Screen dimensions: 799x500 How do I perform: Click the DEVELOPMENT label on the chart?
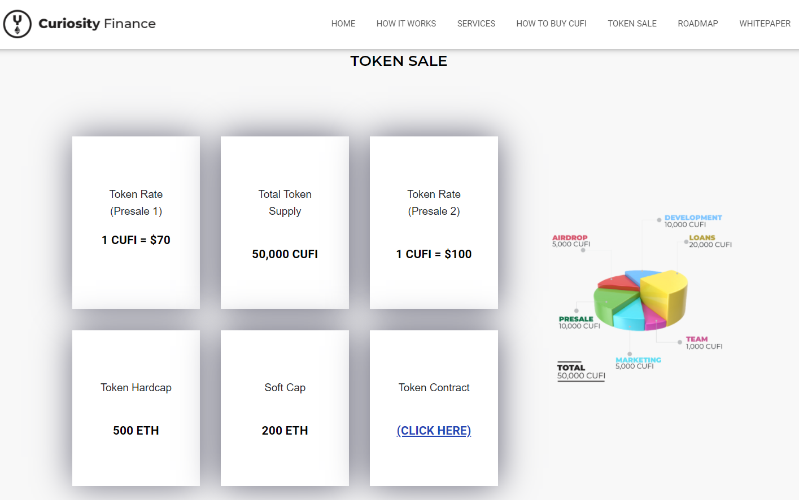[x=693, y=218]
